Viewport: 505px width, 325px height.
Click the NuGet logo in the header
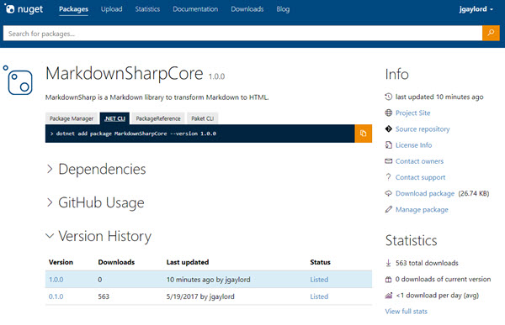coord(24,9)
